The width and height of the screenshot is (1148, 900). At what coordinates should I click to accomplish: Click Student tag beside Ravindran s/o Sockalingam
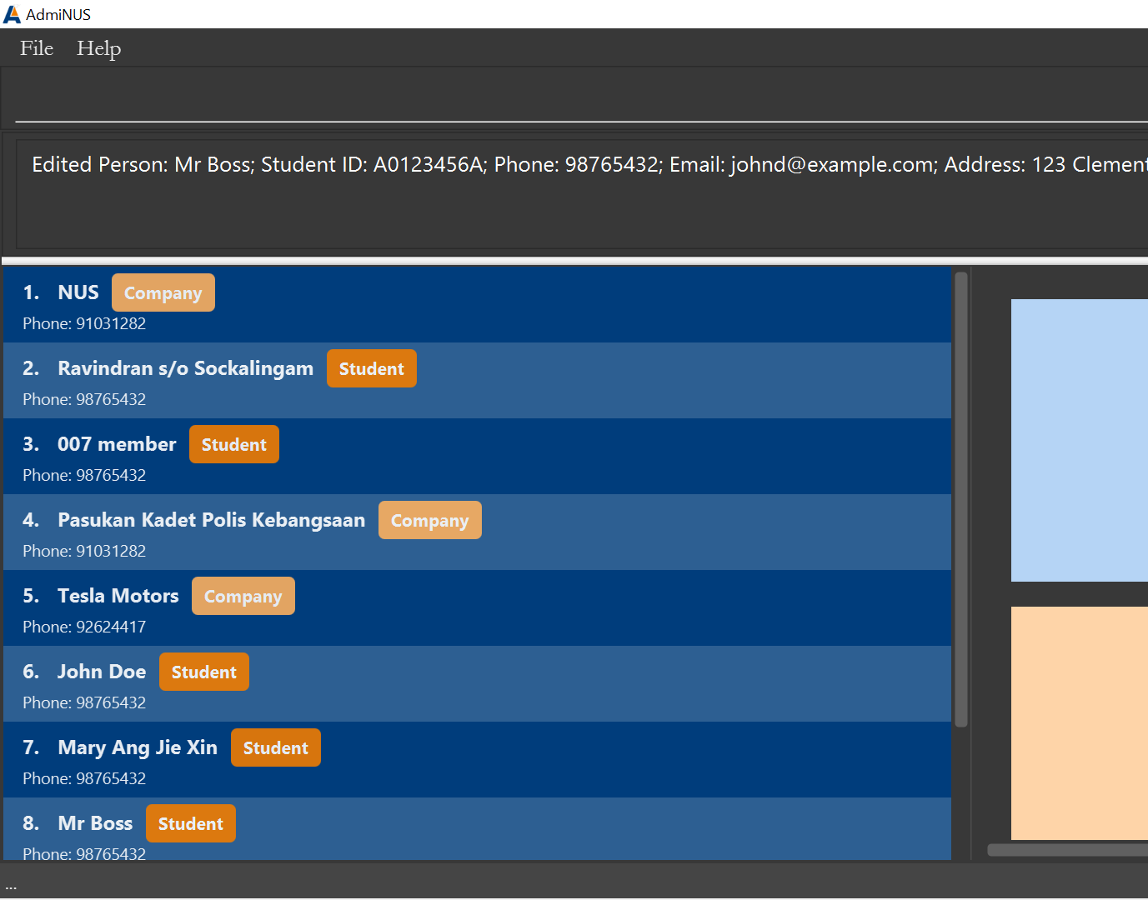tap(372, 368)
